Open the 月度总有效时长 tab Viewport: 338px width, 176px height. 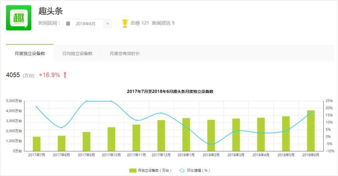125,54
